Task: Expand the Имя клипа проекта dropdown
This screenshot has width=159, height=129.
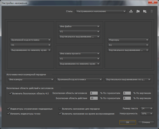Action: tap(79, 53)
